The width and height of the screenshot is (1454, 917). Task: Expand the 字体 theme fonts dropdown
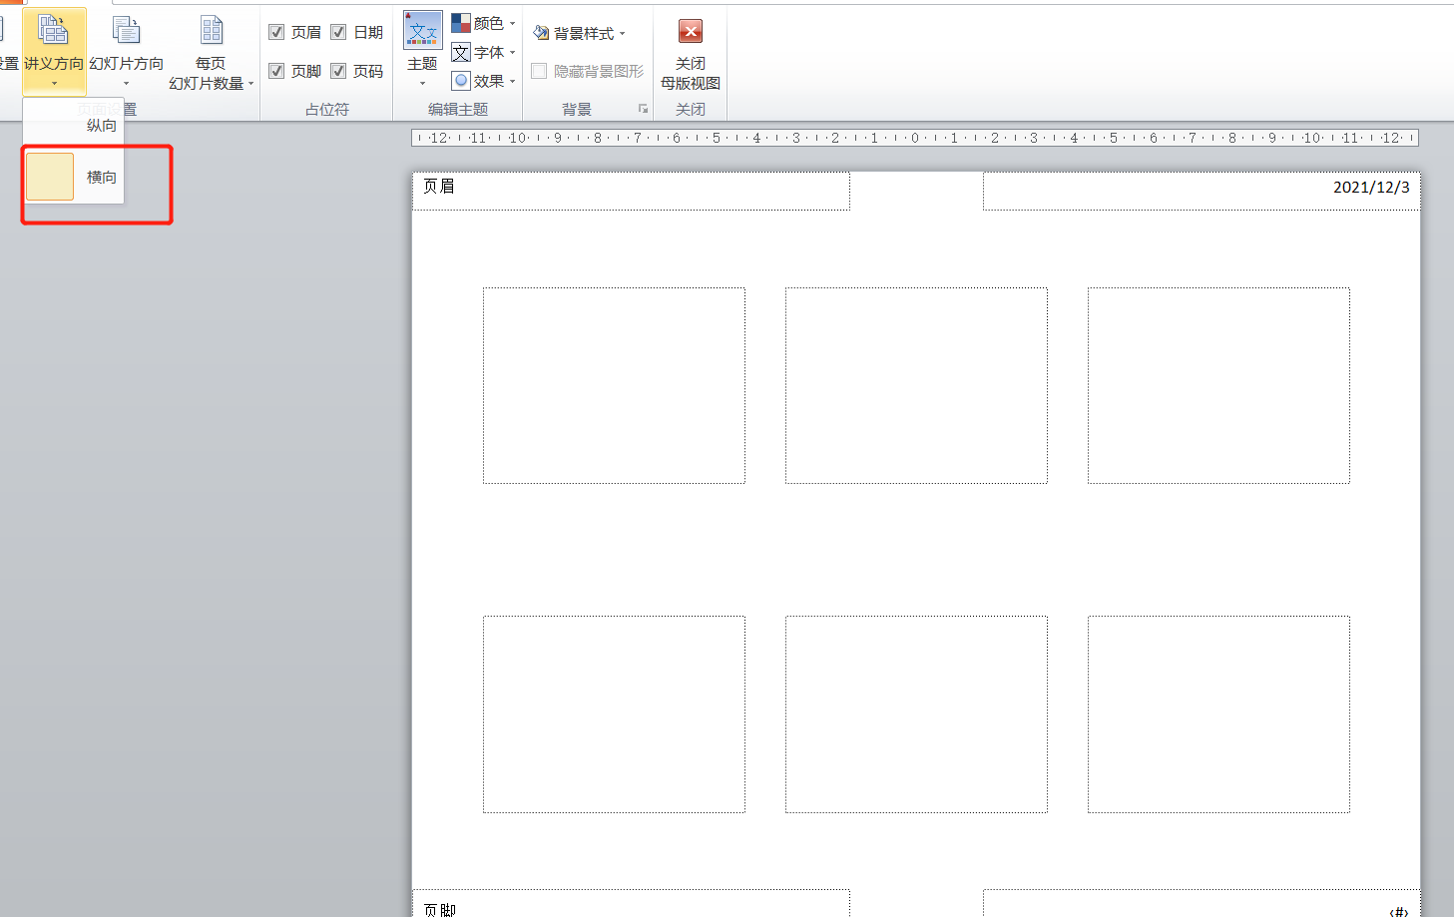484,52
